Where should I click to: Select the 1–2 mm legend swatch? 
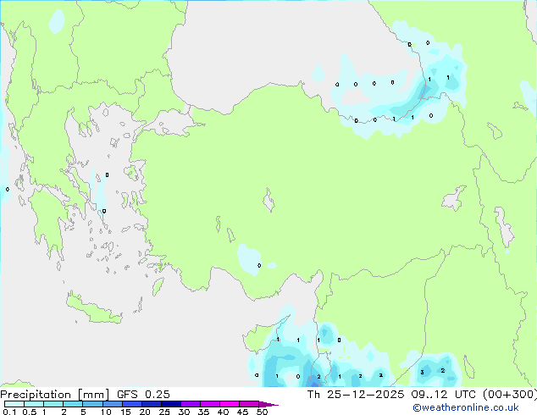click(x=53, y=404)
